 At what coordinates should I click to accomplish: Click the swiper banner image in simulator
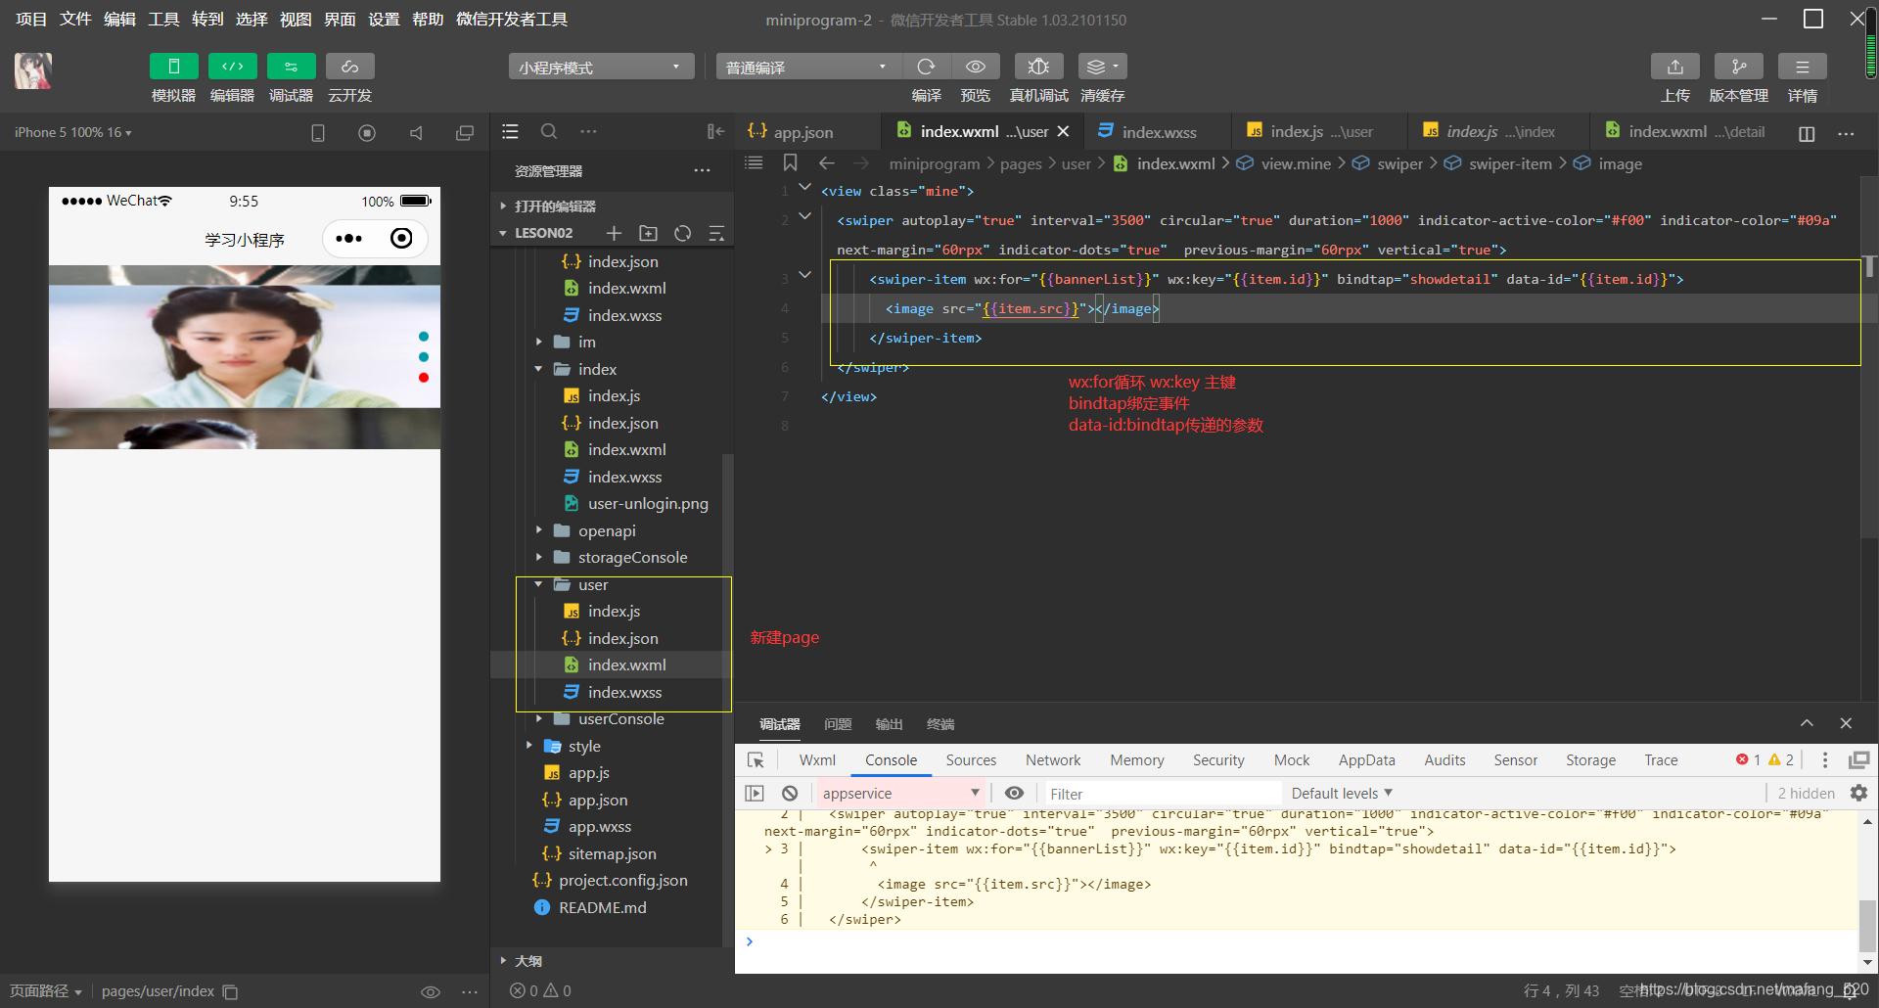coord(245,346)
